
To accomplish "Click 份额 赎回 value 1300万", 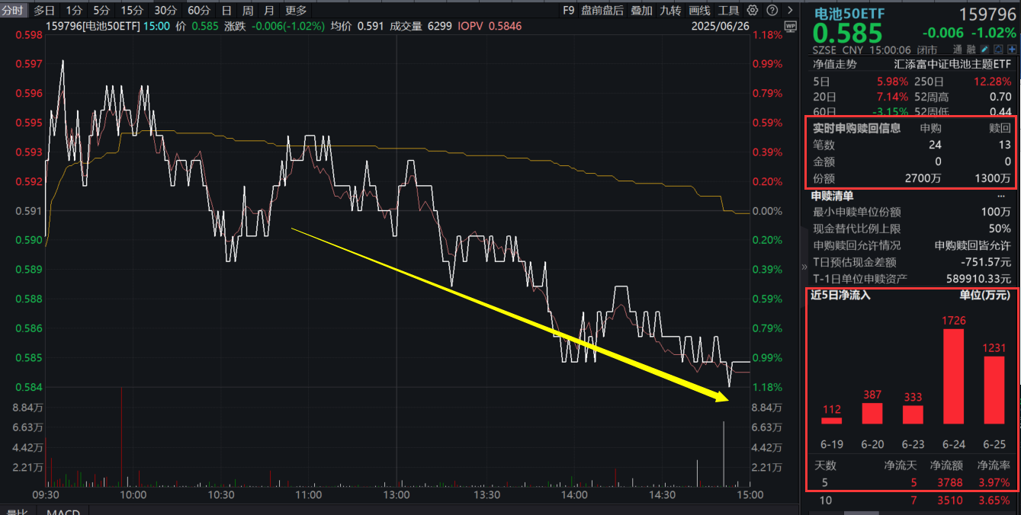I will [993, 178].
